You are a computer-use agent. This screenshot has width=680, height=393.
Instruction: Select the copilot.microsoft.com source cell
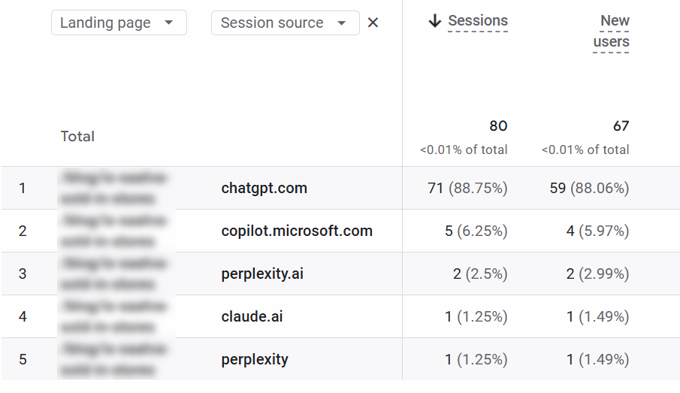coord(297,231)
